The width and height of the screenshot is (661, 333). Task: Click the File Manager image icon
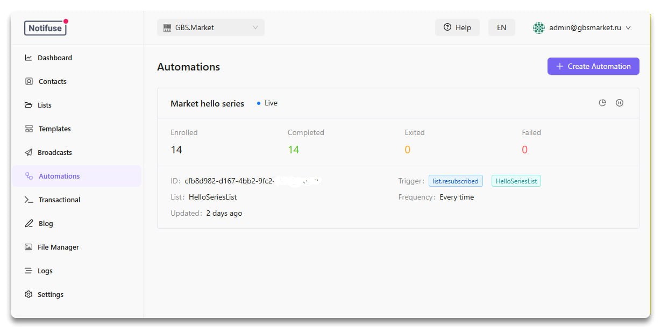tap(29, 247)
